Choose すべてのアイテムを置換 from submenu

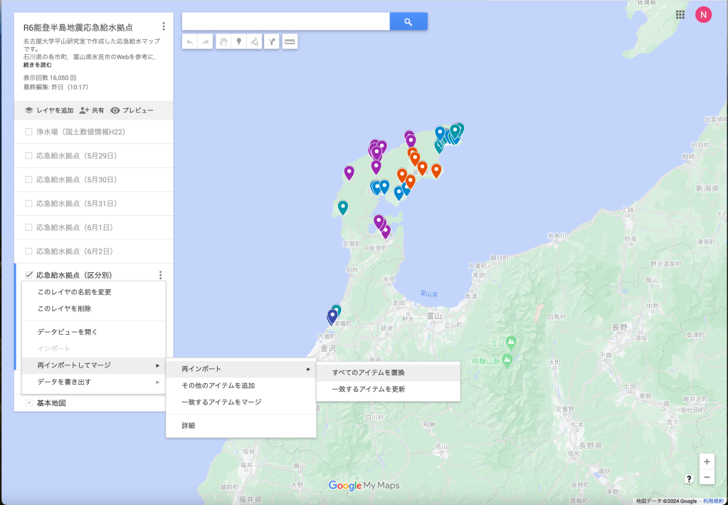tap(369, 372)
